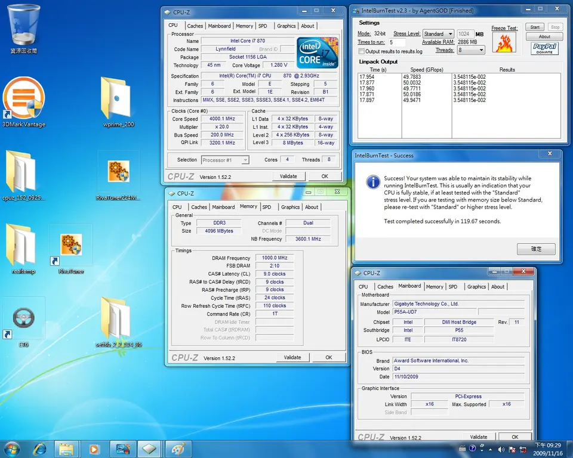Switch to the Caches tab in top CPU-Z
This screenshot has width=573, height=458.
pos(195,26)
